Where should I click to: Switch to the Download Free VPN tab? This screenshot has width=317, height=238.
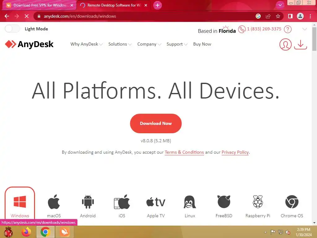tap(39, 5)
